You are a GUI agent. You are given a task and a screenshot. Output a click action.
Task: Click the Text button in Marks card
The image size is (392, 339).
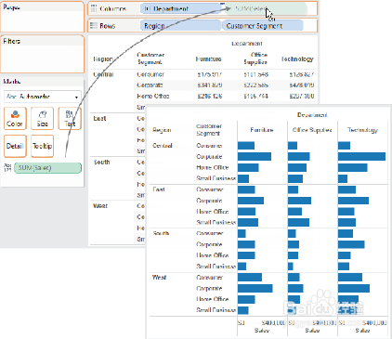70,118
